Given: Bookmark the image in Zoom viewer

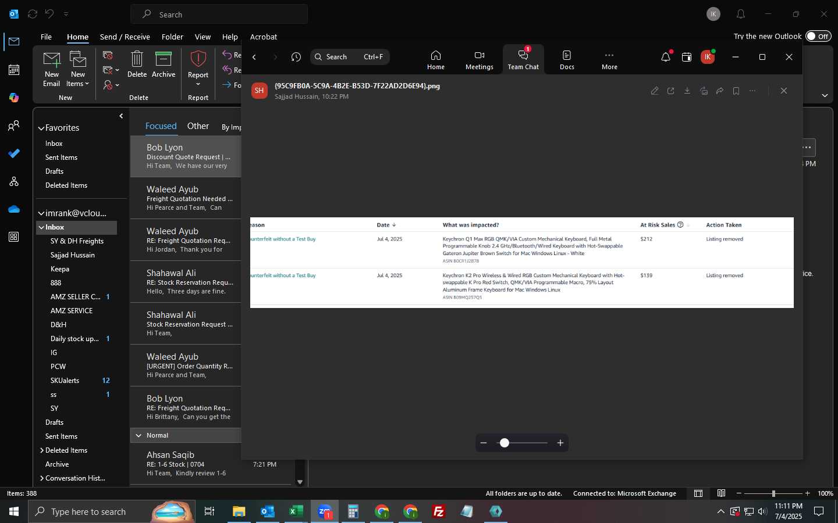Looking at the screenshot, I should 736,91.
